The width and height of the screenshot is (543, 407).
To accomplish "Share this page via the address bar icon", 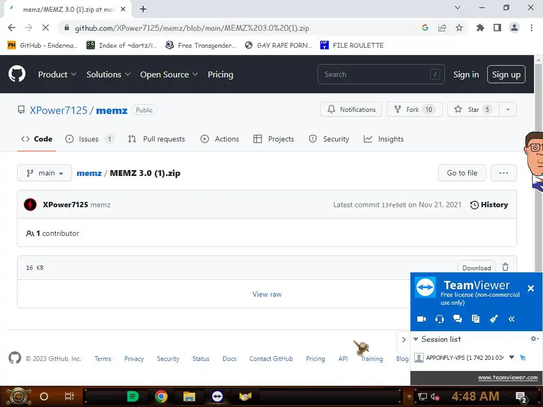I will pos(442,28).
